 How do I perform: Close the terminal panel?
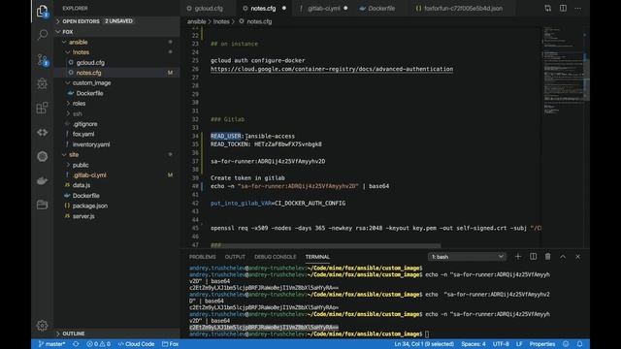pyautogui.click(x=578, y=256)
